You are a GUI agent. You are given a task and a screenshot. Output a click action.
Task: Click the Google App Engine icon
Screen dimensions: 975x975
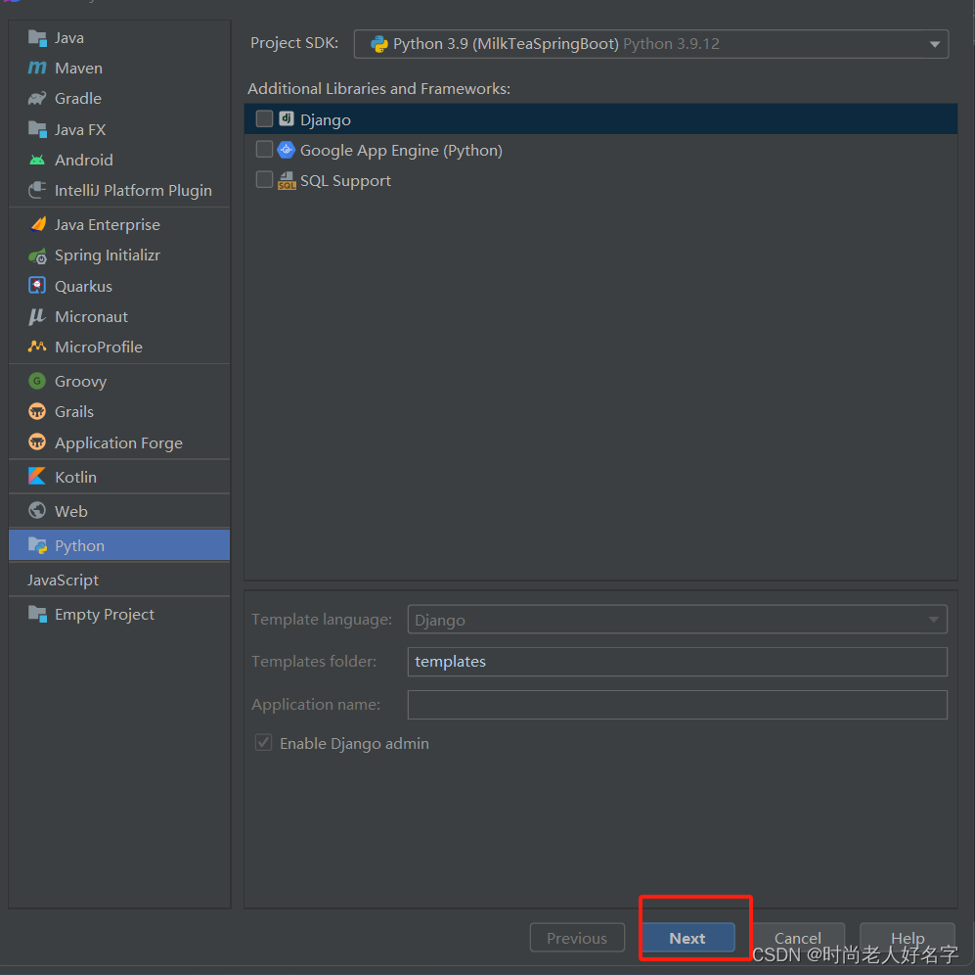click(x=286, y=150)
